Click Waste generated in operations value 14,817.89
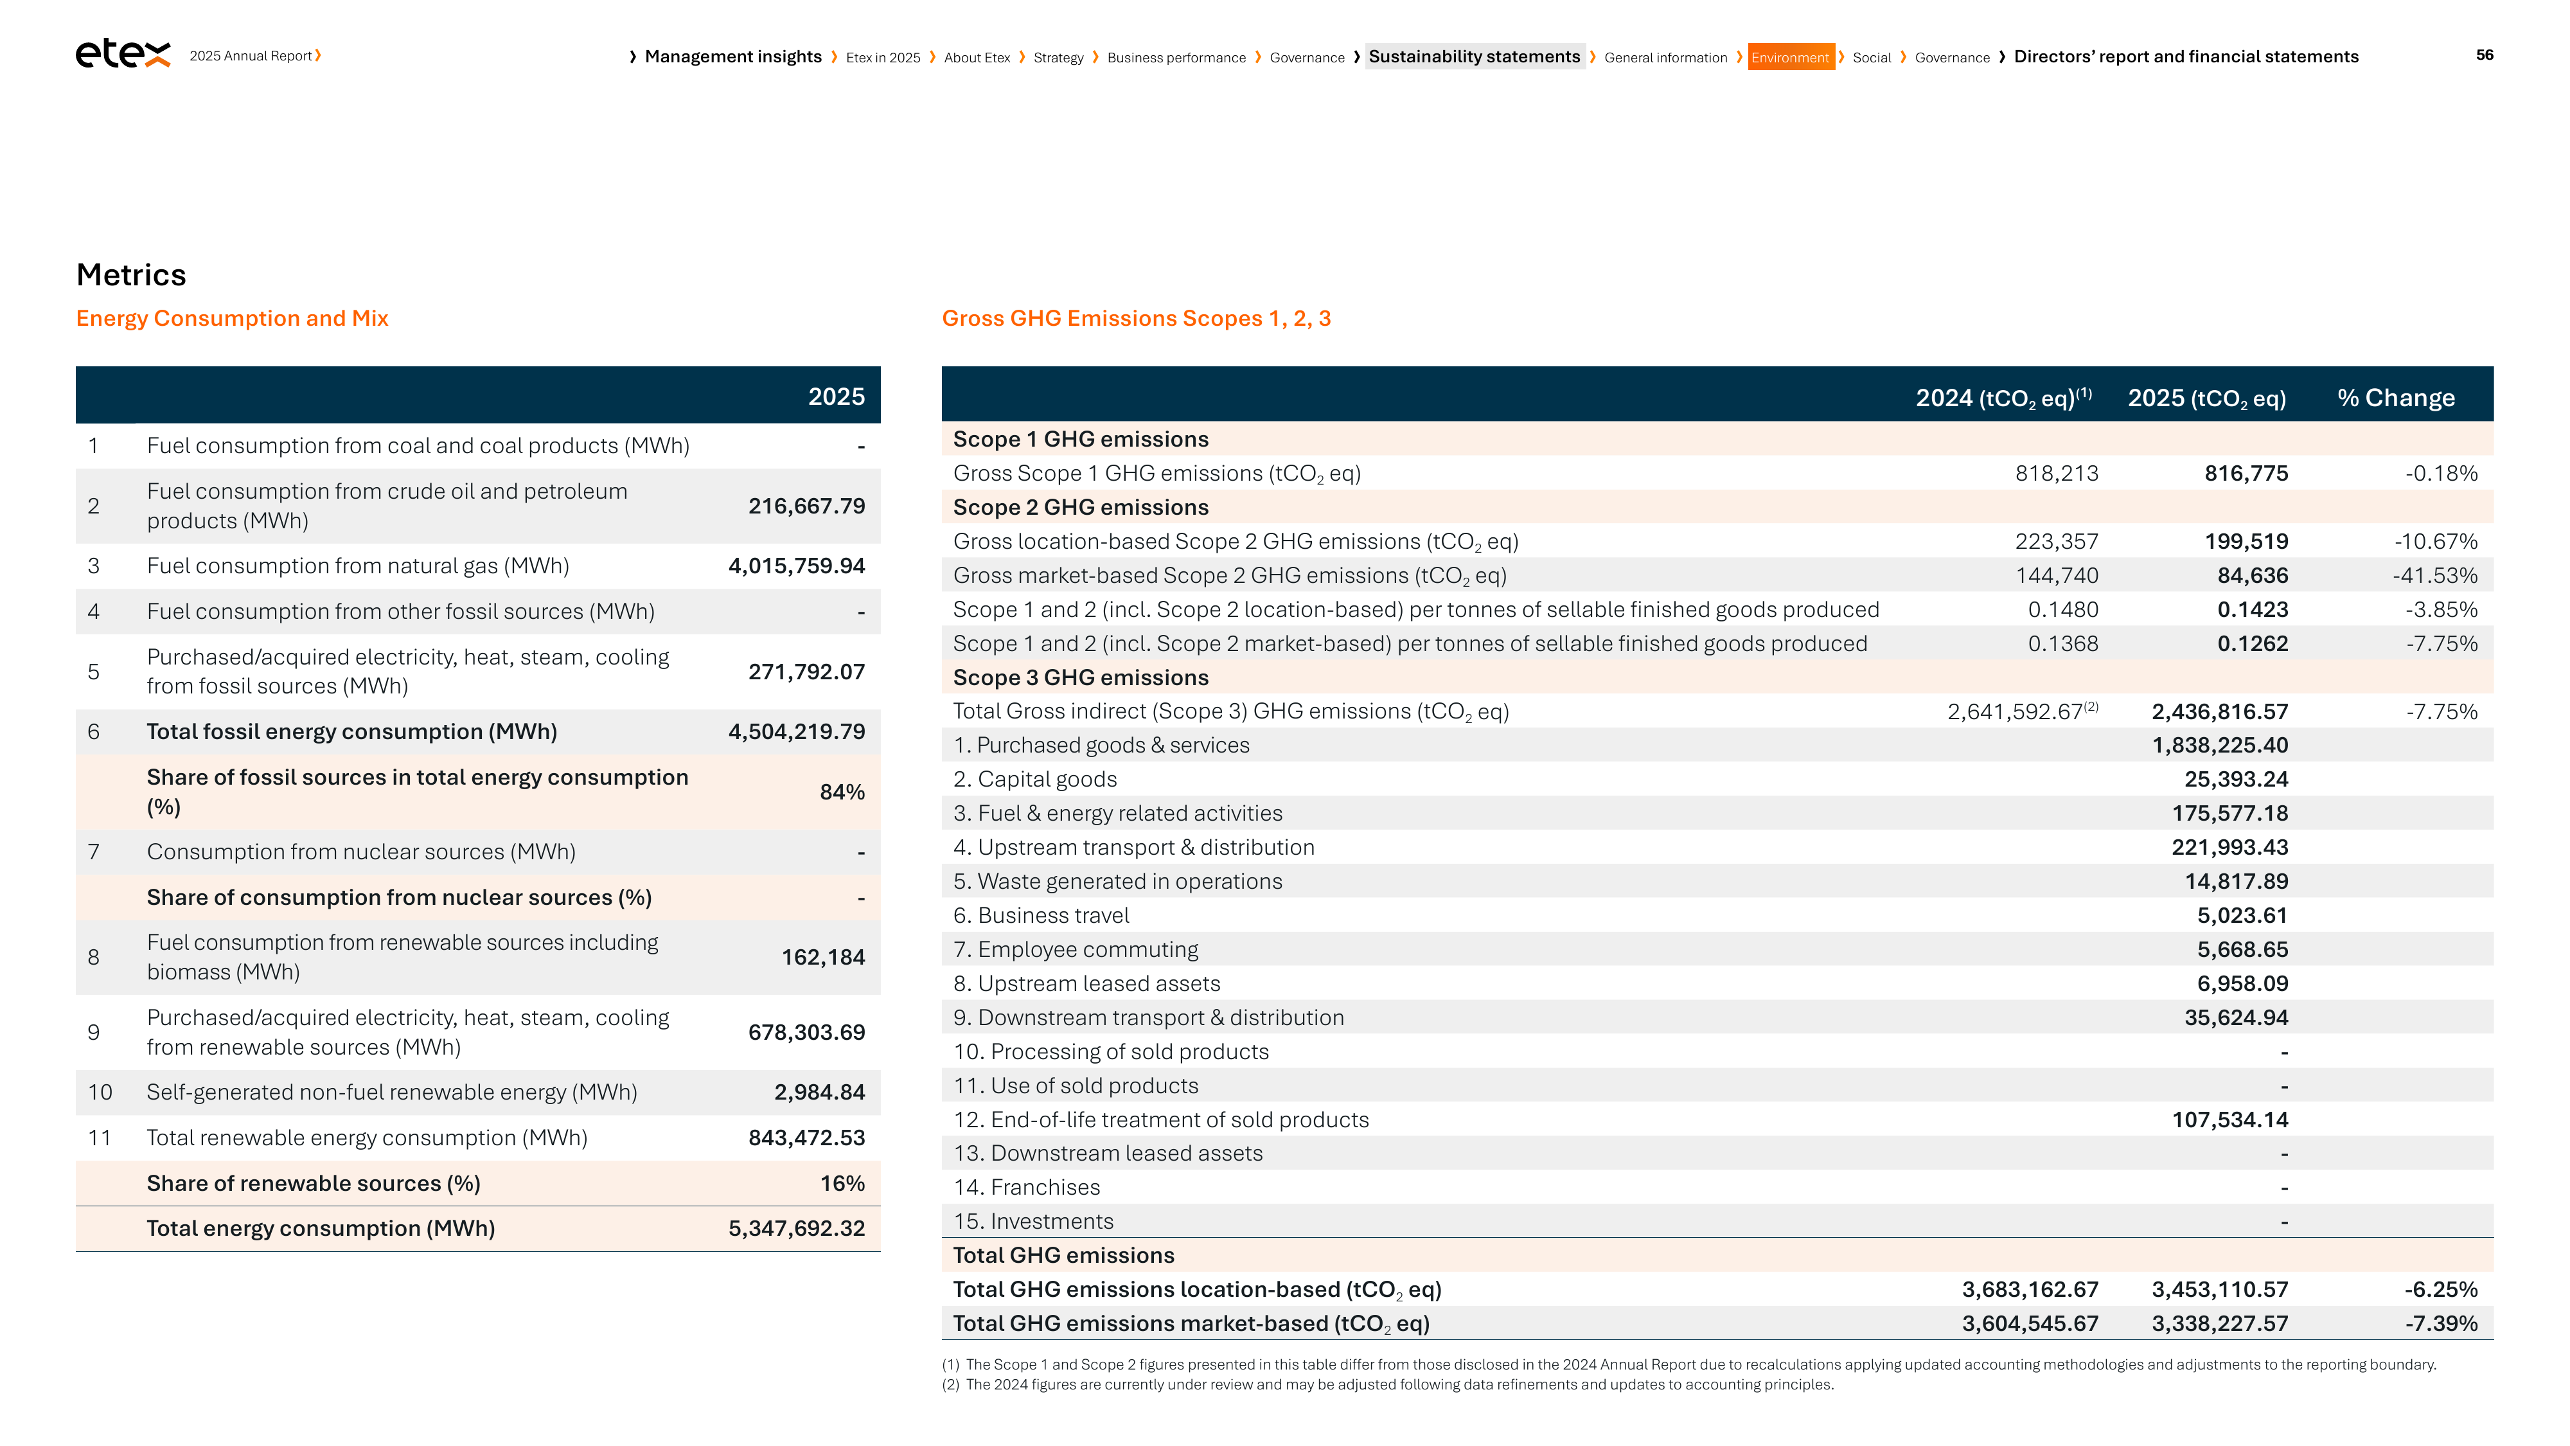Screen dimensions: 2570x1446 click(2236, 881)
